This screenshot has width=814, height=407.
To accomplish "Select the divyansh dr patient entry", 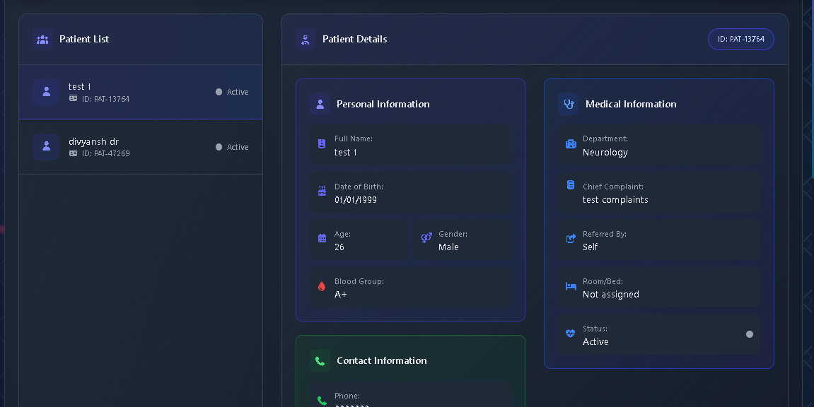I will pos(140,147).
